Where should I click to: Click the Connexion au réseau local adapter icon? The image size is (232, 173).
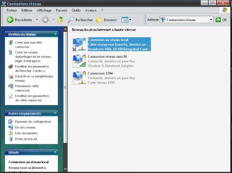click(x=79, y=44)
